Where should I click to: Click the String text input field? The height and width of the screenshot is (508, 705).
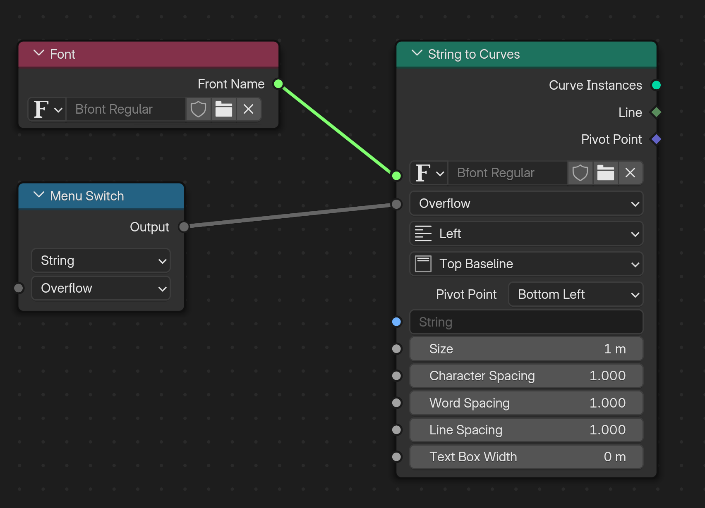click(526, 322)
